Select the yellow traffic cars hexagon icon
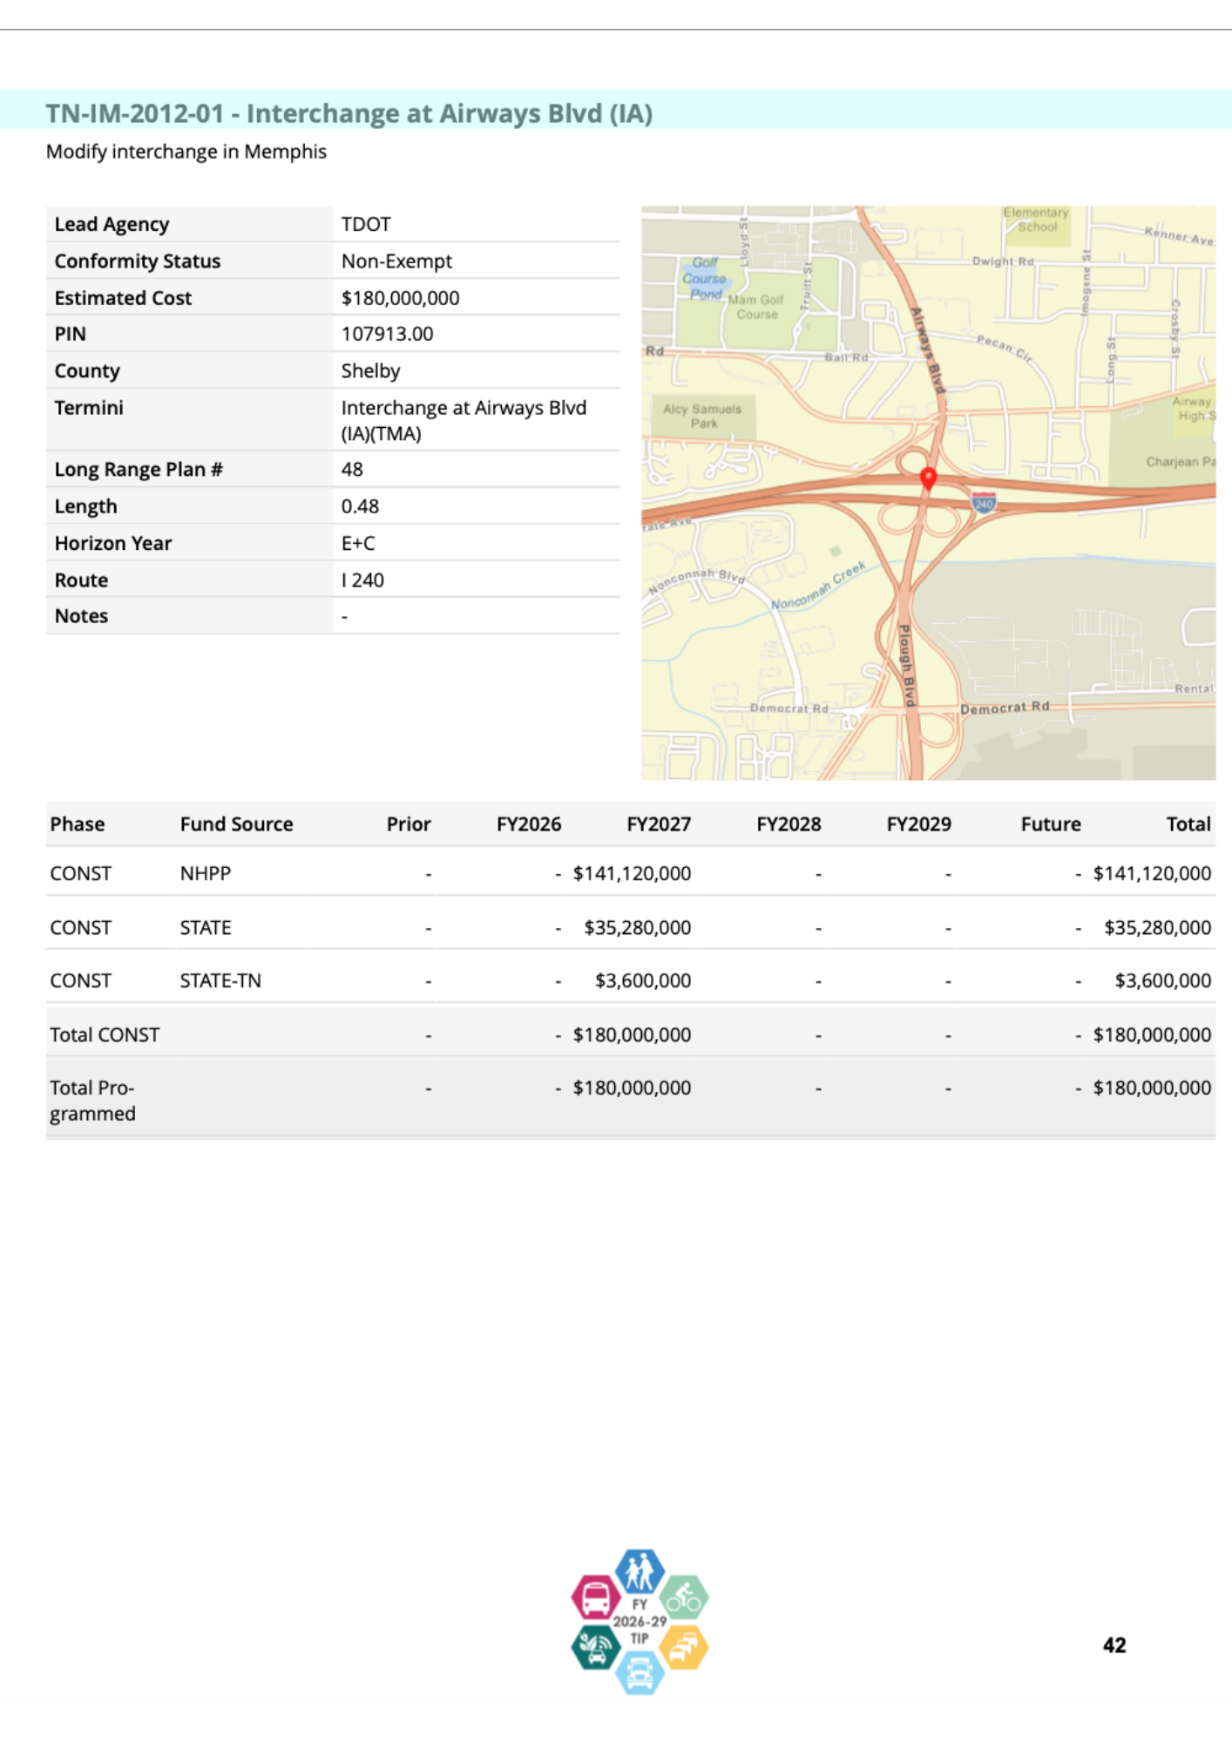Viewport: 1232px width, 1743px height. click(x=684, y=1646)
